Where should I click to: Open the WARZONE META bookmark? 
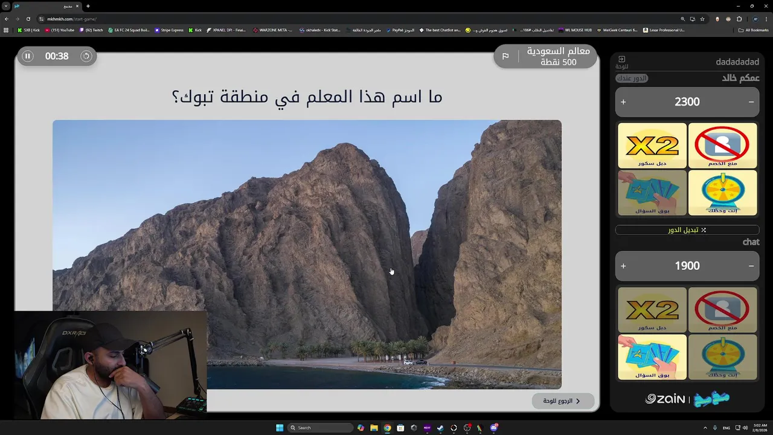pyautogui.click(x=273, y=30)
